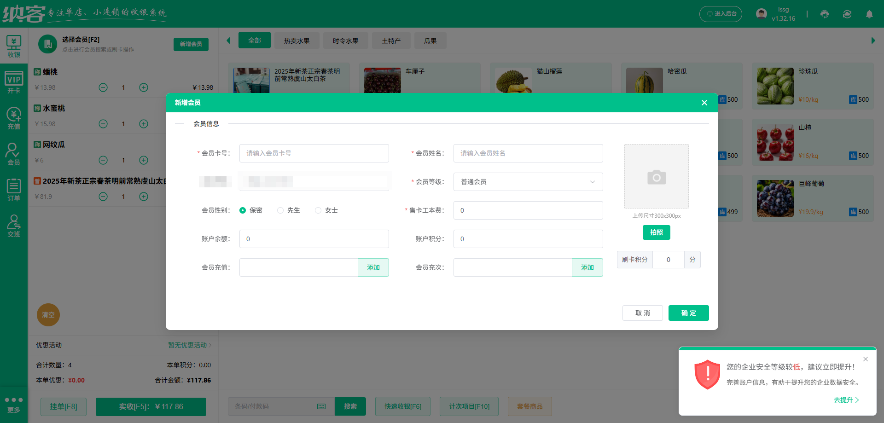Confirm the new member with 确定
This screenshot has width=884, height=423.
pos(688,313)
